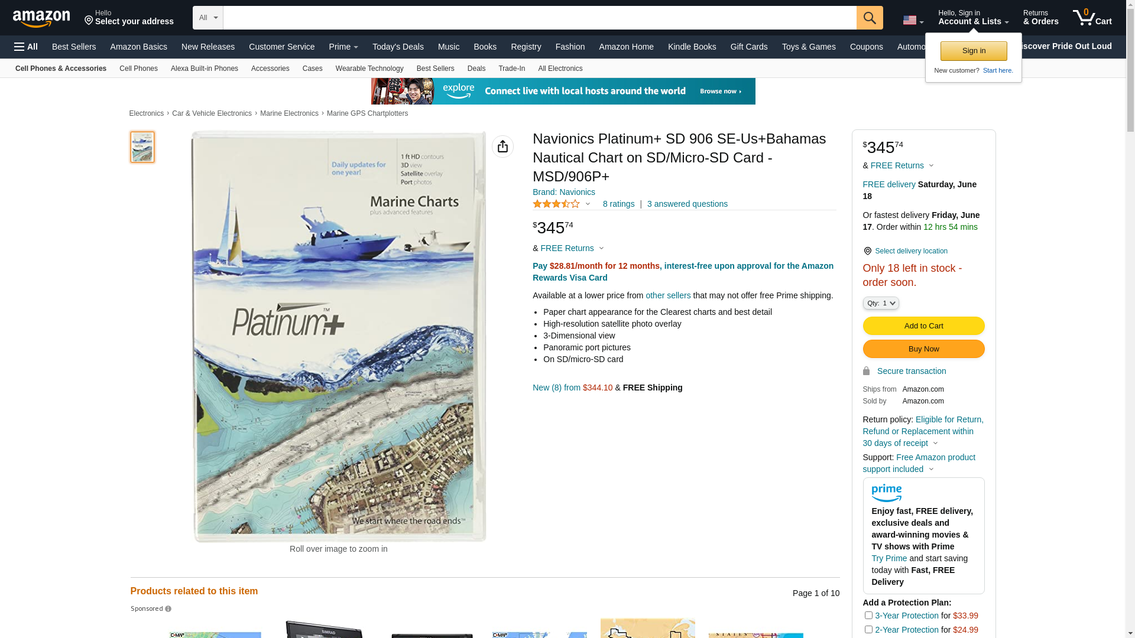The width and height of the screenshot is (1135, 638).
Task: Click the star rating icons
Action: [556, 204]
